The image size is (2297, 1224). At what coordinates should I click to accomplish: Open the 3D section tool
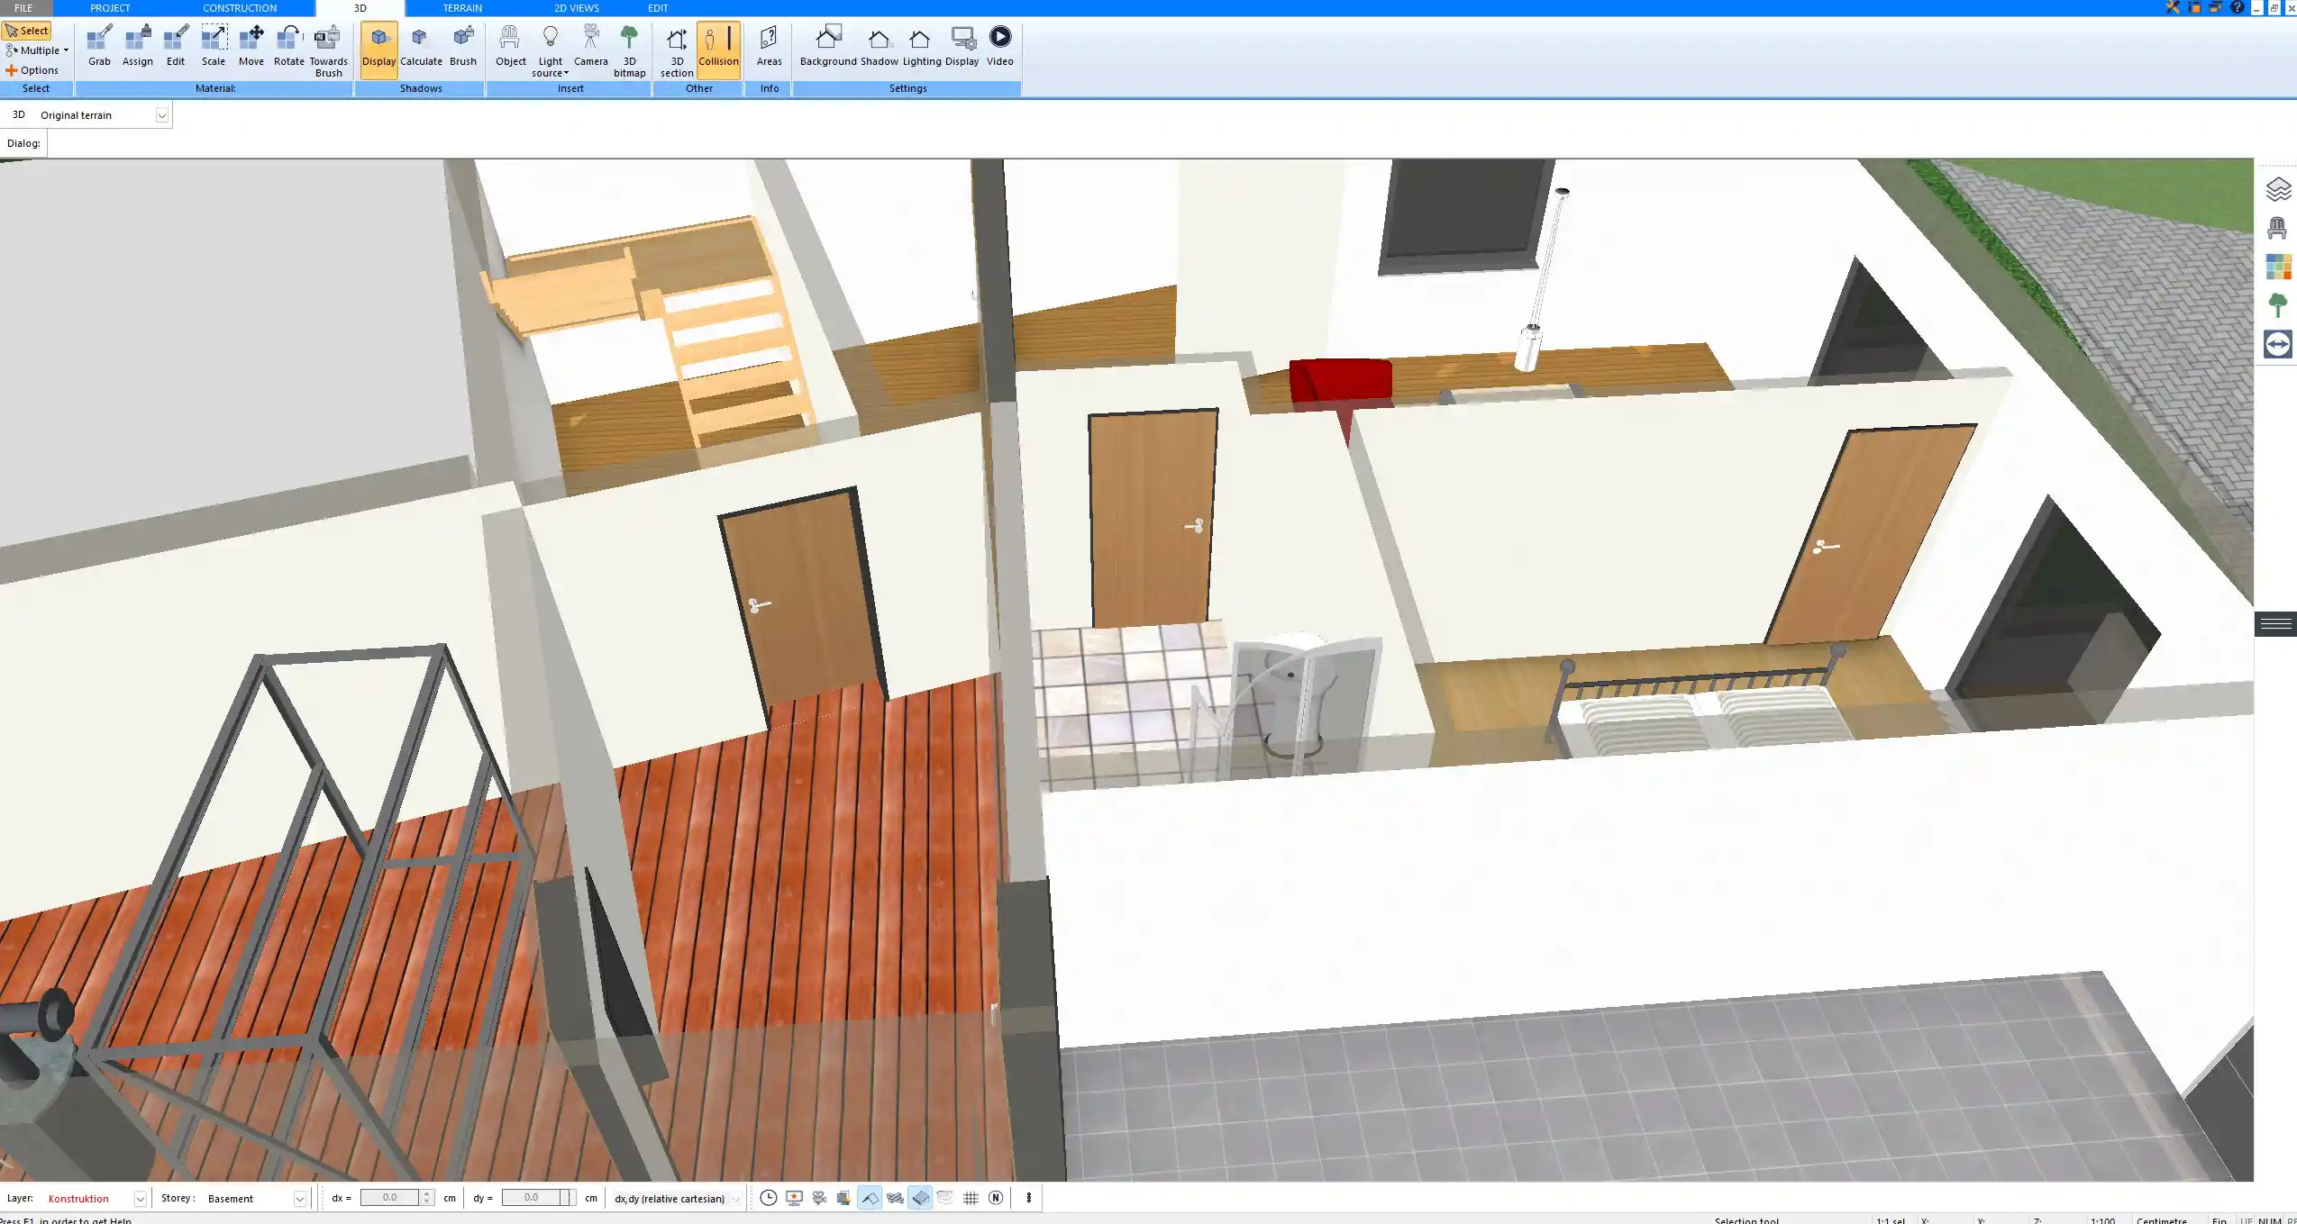click(x=677, y=51)
